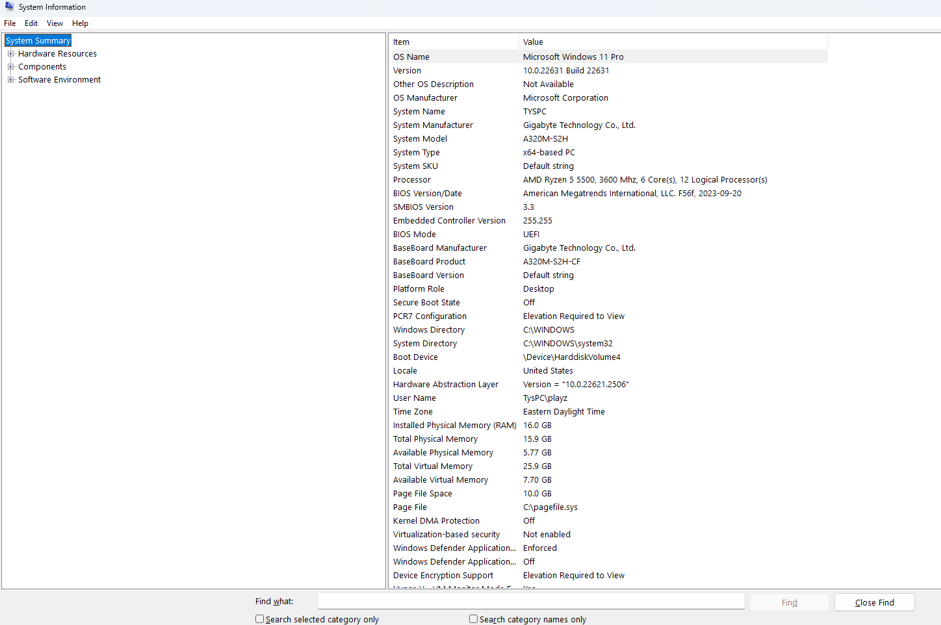Click the C:\pagefile.sys value
Viewport: 941px width, 625px height.
[x=550, y=507]
